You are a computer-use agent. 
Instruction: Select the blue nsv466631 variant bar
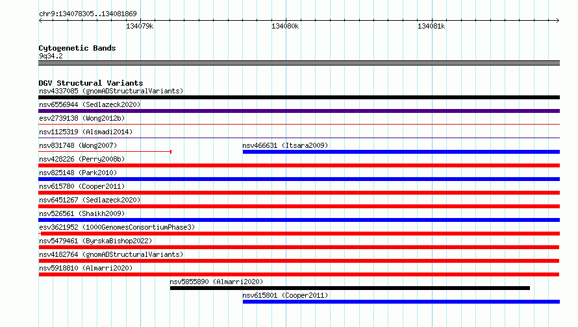tap(401, 152)
